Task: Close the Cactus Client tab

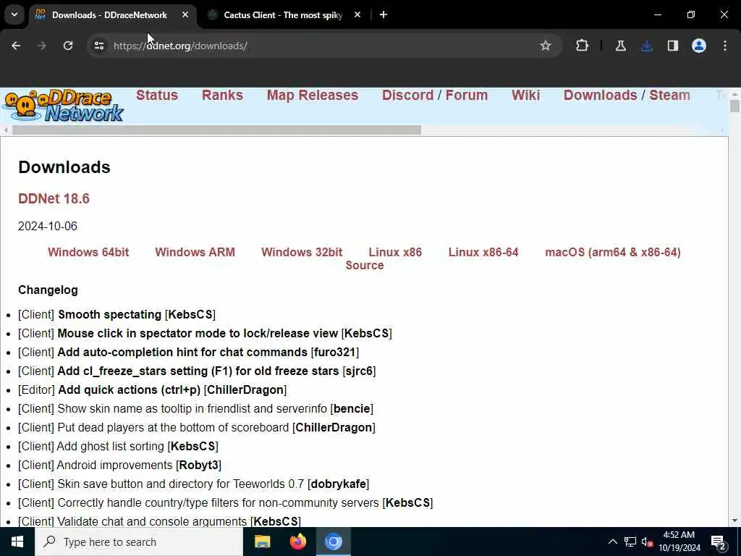Action: pos(357,14)
